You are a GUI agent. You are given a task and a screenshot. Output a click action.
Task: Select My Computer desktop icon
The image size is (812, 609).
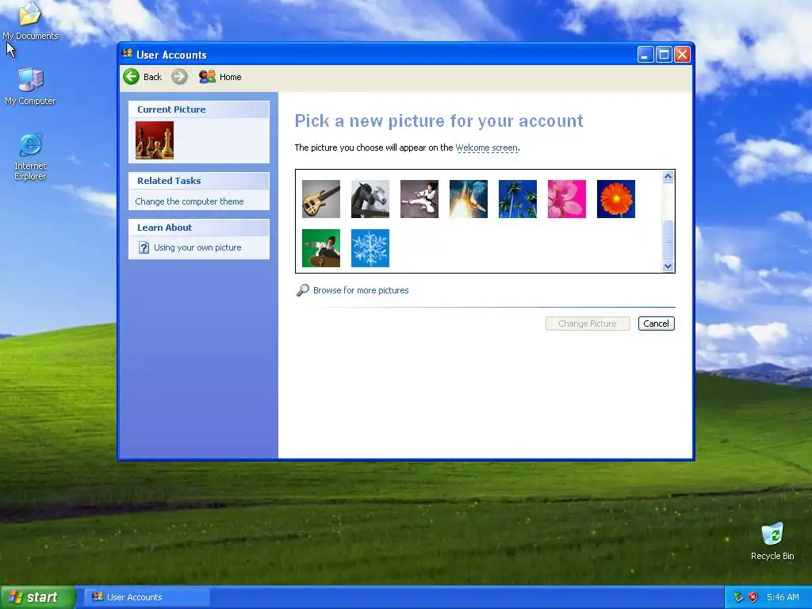pyautogui.click(x=30, y=86)
